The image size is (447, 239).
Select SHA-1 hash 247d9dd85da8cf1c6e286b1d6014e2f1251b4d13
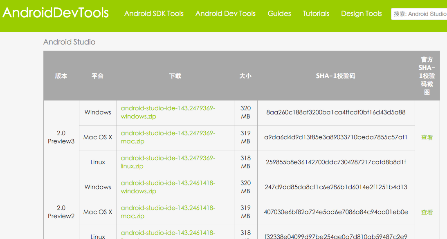click(x=336, y=187)
